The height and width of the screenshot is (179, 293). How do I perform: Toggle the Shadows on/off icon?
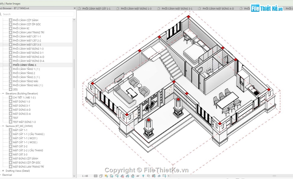pyautogui.click(x=112, y=176)
